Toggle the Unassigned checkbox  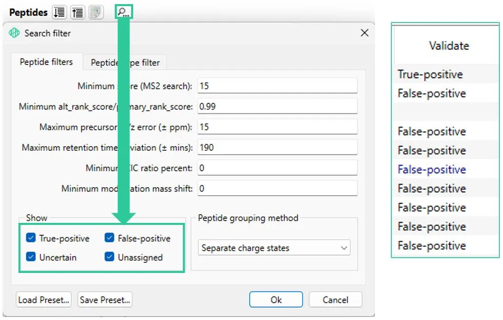[x=109, y=257]
